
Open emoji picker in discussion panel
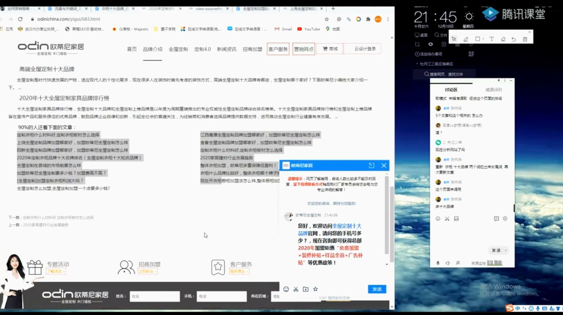[438, 219]
